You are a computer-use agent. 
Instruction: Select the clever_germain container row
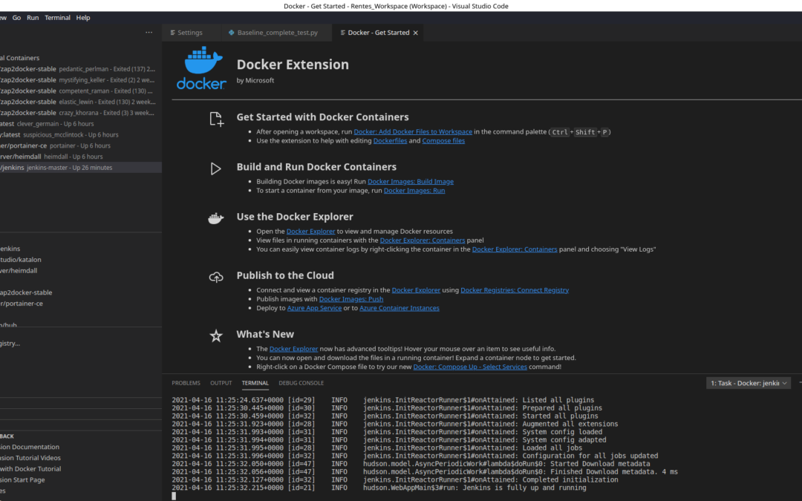pos(81,124)
